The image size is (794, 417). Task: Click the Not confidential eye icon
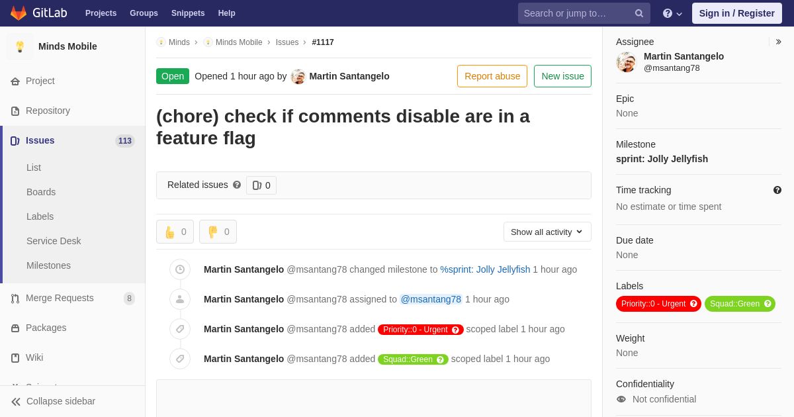(621, 399)
